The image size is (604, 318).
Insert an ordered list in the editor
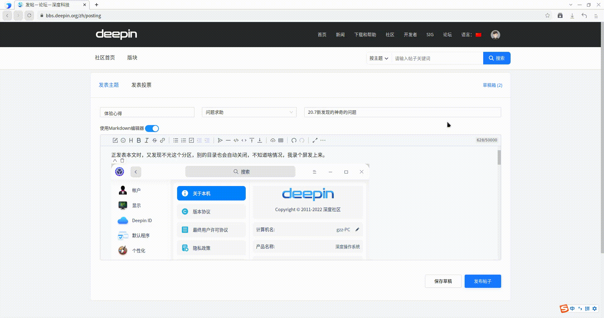[x=183, y=140]
